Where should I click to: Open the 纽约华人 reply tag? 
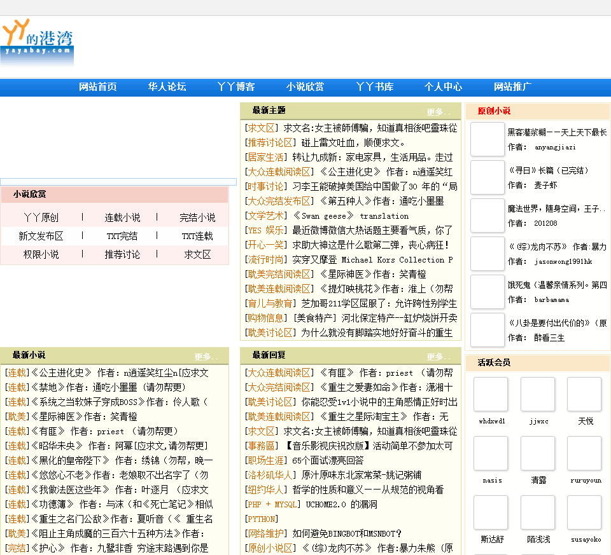pyautogui.click(x=266, y=490)
